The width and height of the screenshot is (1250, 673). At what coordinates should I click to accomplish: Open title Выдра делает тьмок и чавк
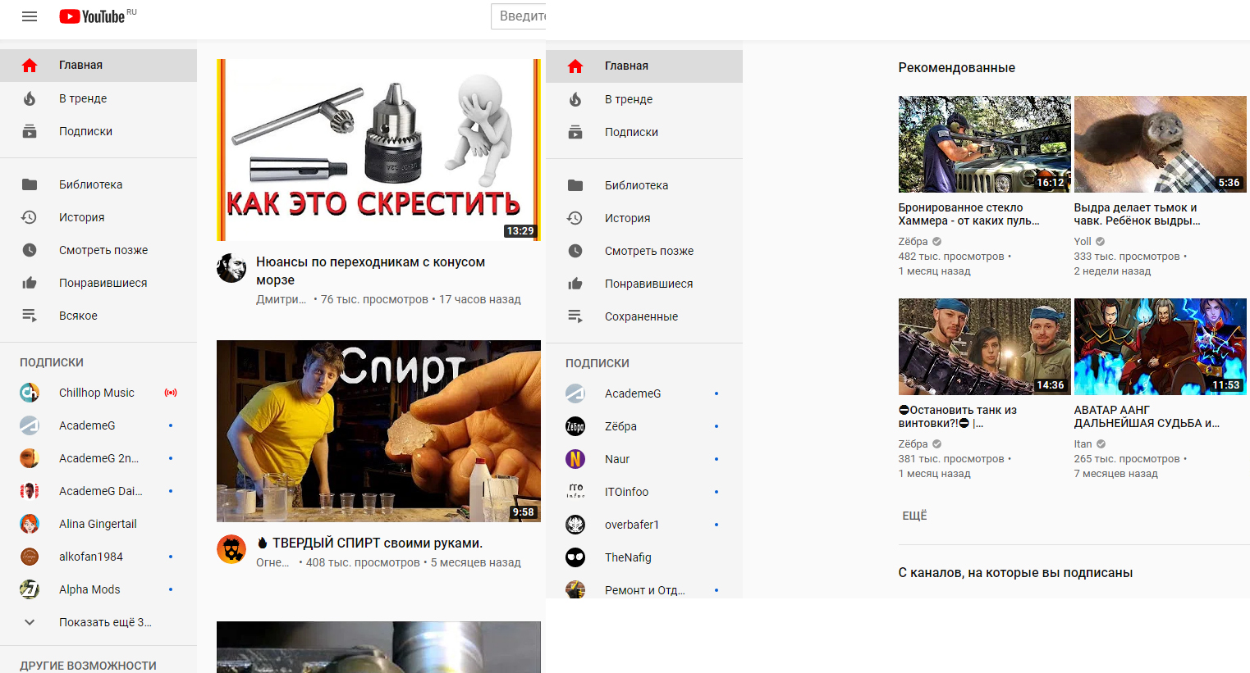1138,214
